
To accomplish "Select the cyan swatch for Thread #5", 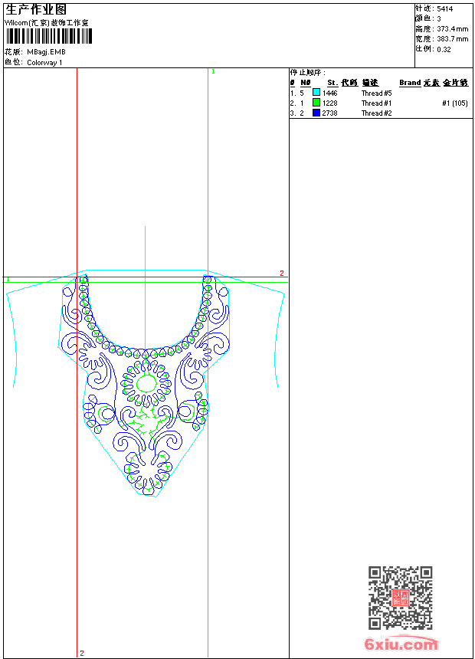I will [x=316, y=93].
